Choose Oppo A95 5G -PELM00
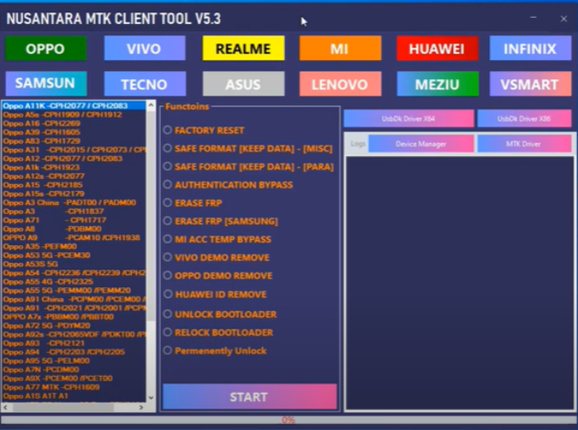 74,361
